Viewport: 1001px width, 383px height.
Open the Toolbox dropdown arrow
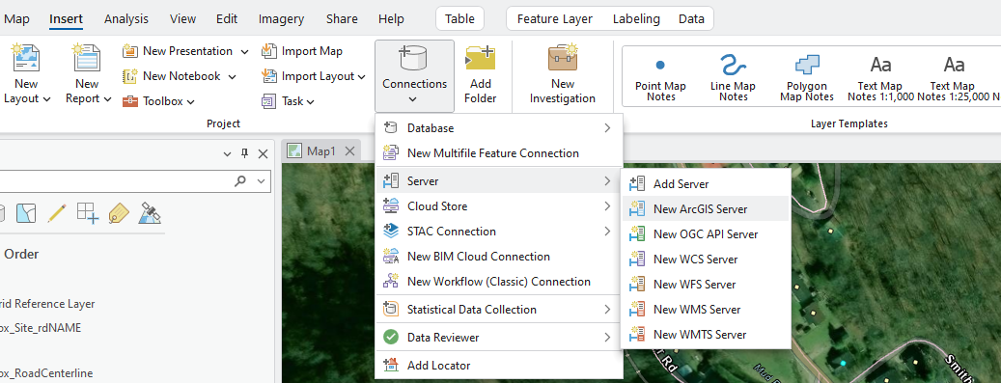pos(191,101)
